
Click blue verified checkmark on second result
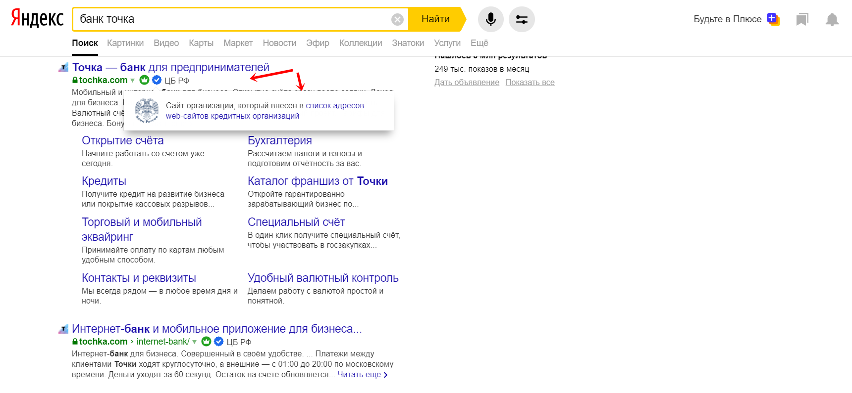[218, 342]
